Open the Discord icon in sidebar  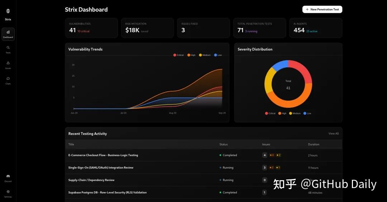pyautogui.click(x=8, y=176)
